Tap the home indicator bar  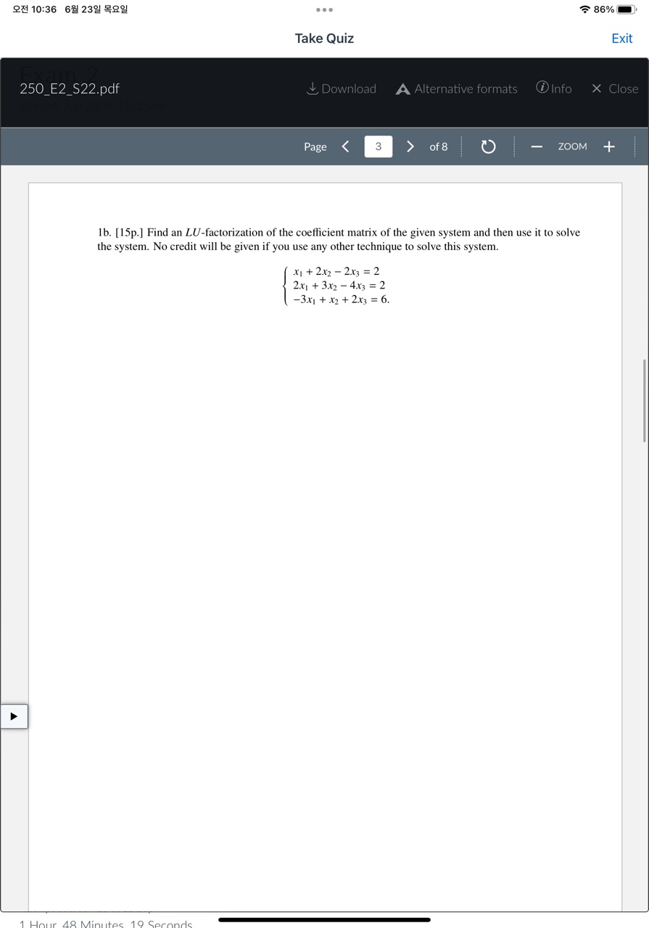coord(324,919)
